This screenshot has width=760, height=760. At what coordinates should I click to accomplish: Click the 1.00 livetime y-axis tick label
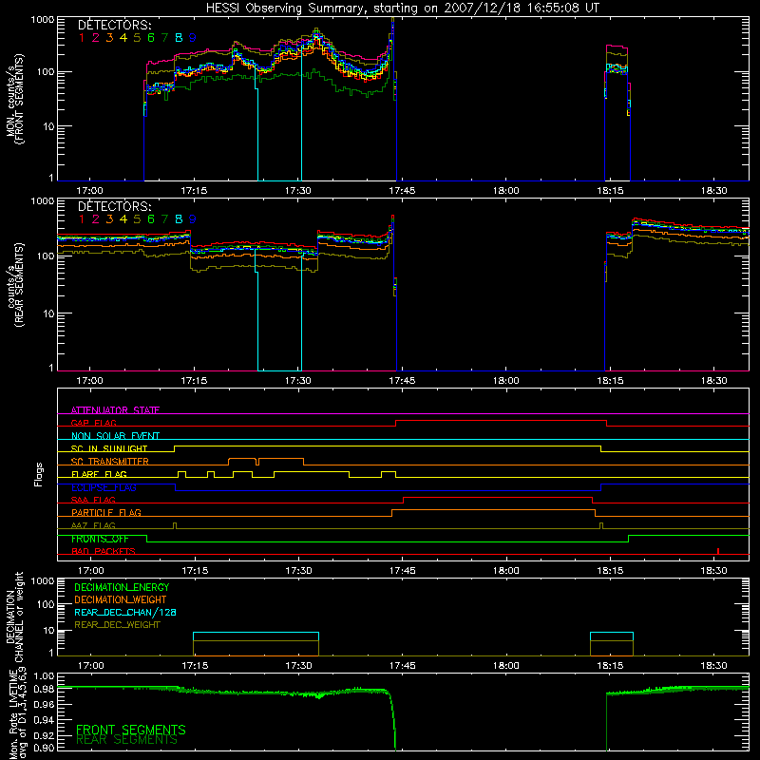[44, 676]
